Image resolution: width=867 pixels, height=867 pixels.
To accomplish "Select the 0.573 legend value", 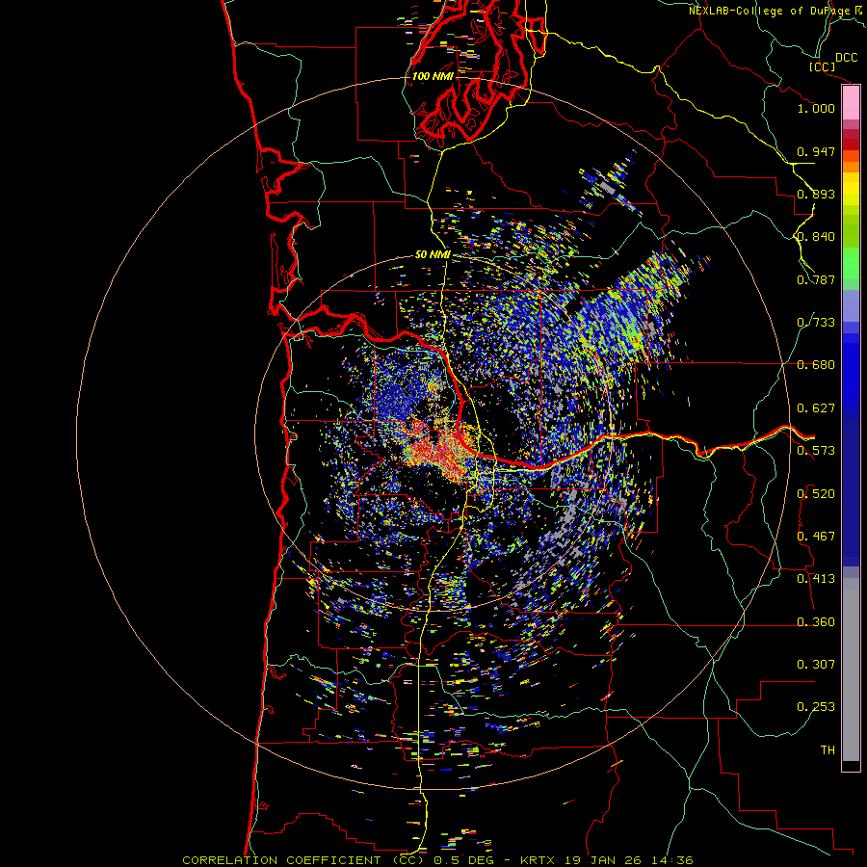I will (816, 451).
